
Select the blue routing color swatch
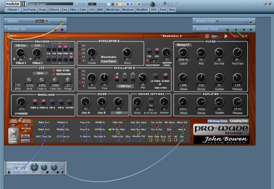[128, 4]
